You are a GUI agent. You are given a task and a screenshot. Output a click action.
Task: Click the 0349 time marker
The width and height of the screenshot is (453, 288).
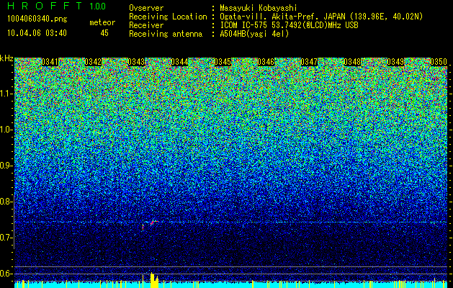(395, 62)
